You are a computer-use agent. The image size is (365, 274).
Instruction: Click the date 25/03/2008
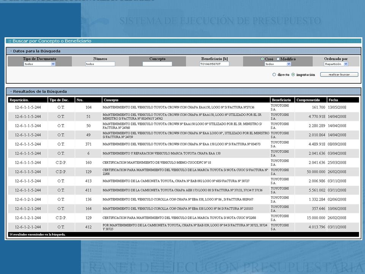pos(337,162)
